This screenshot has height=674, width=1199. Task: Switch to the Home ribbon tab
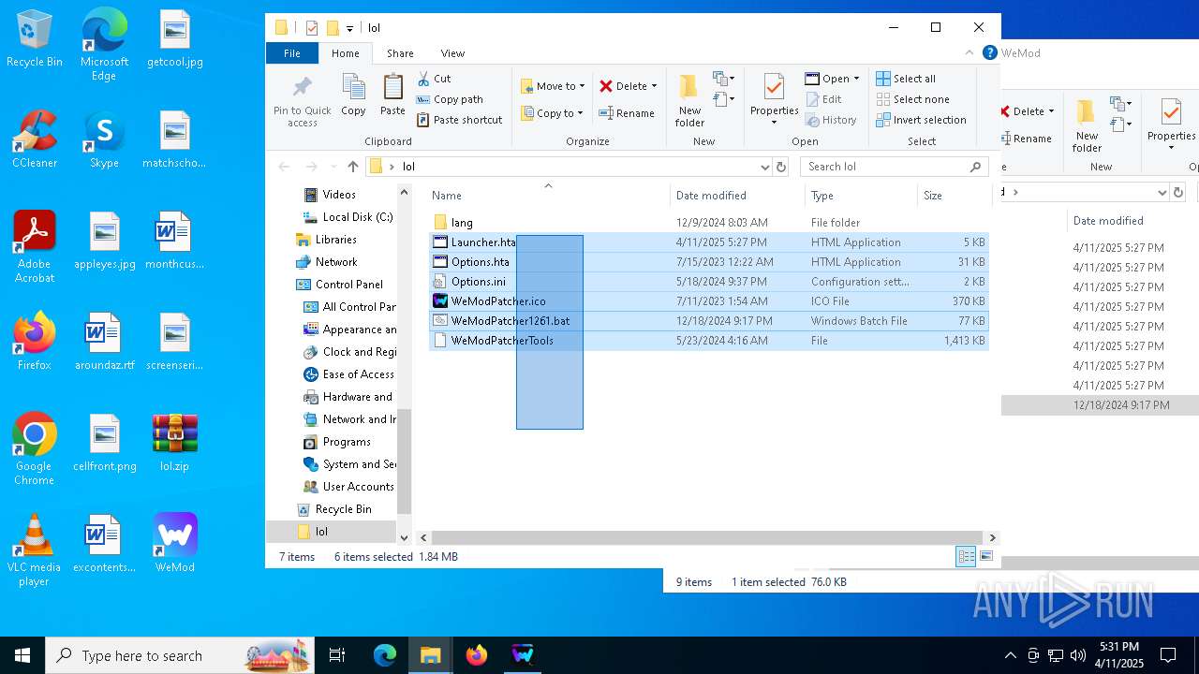coord(346,53)
